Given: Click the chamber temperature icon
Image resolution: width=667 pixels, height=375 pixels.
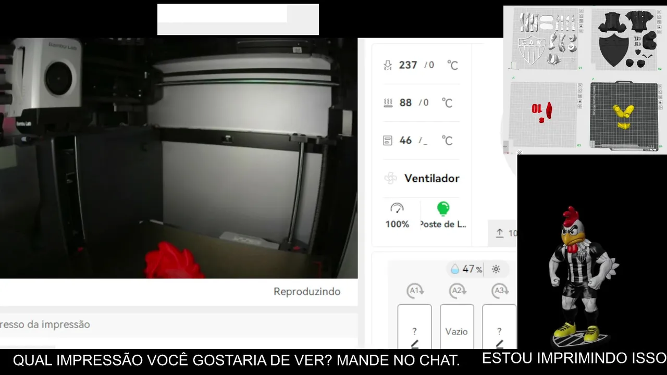Looking at the screenshot, I should [x=387, y=140].
